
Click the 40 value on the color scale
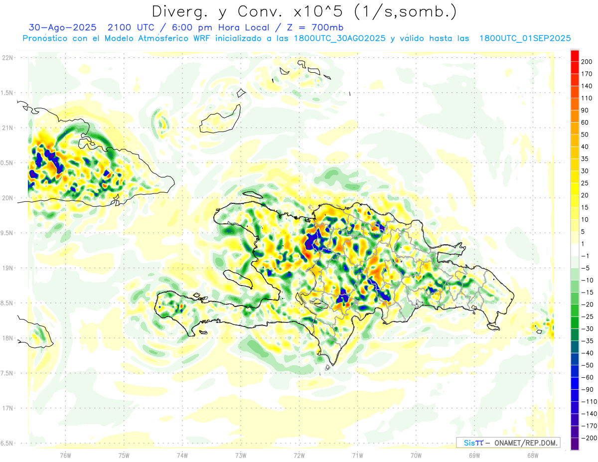coord(585,147)
